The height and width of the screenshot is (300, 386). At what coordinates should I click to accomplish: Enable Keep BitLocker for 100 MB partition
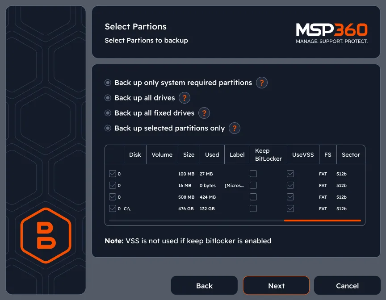(x=253, y=174)
